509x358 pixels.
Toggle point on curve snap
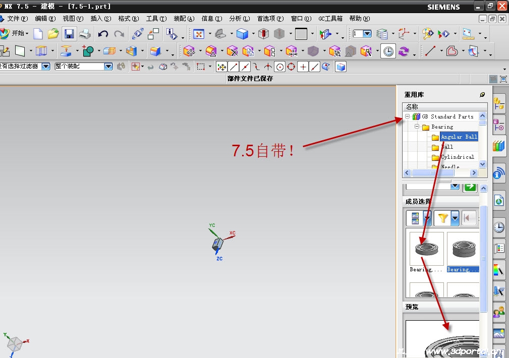[314, 67]
